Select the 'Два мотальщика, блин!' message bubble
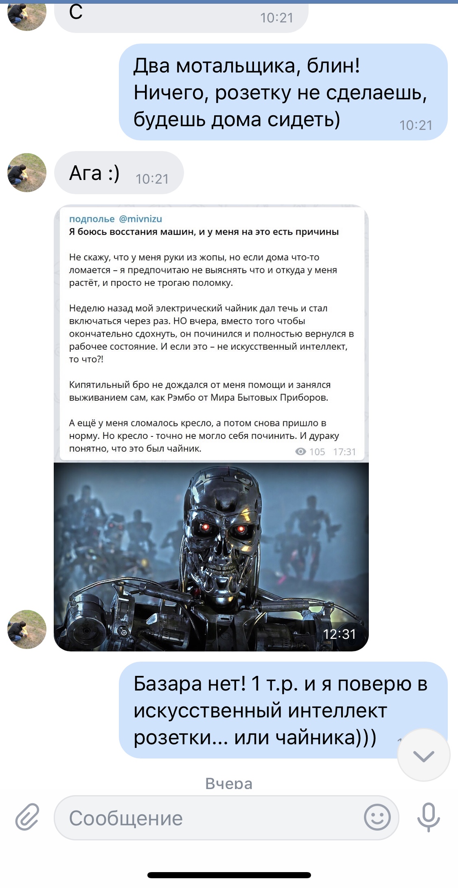 point(283,92)
